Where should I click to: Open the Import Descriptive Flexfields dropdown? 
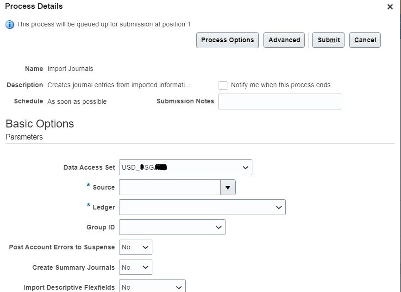point(178,286)
